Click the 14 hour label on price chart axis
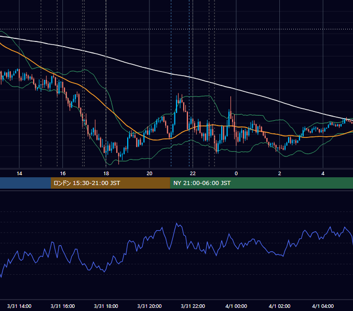Screen dimensions: 353x311 coord(19,174)
